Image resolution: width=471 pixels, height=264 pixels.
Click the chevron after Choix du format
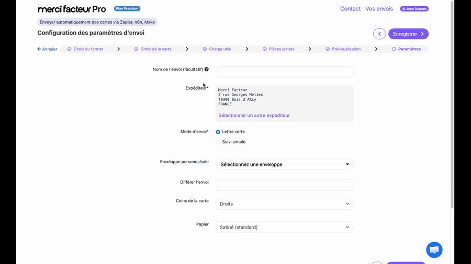click(x=119, y=49)
